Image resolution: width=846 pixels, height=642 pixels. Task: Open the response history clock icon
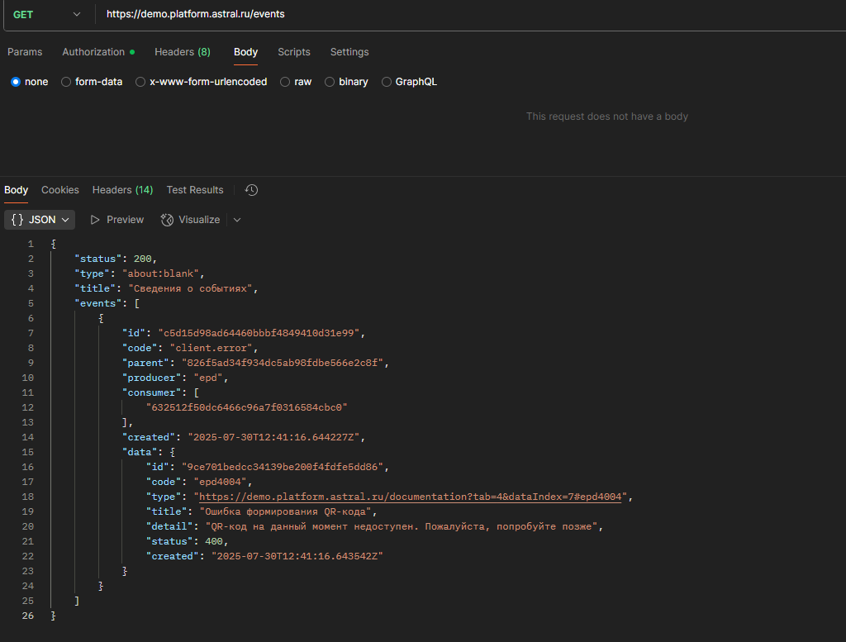pos(251,190)
